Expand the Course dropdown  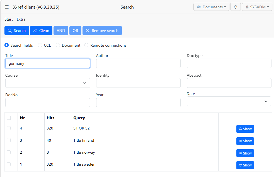point(48,83)
